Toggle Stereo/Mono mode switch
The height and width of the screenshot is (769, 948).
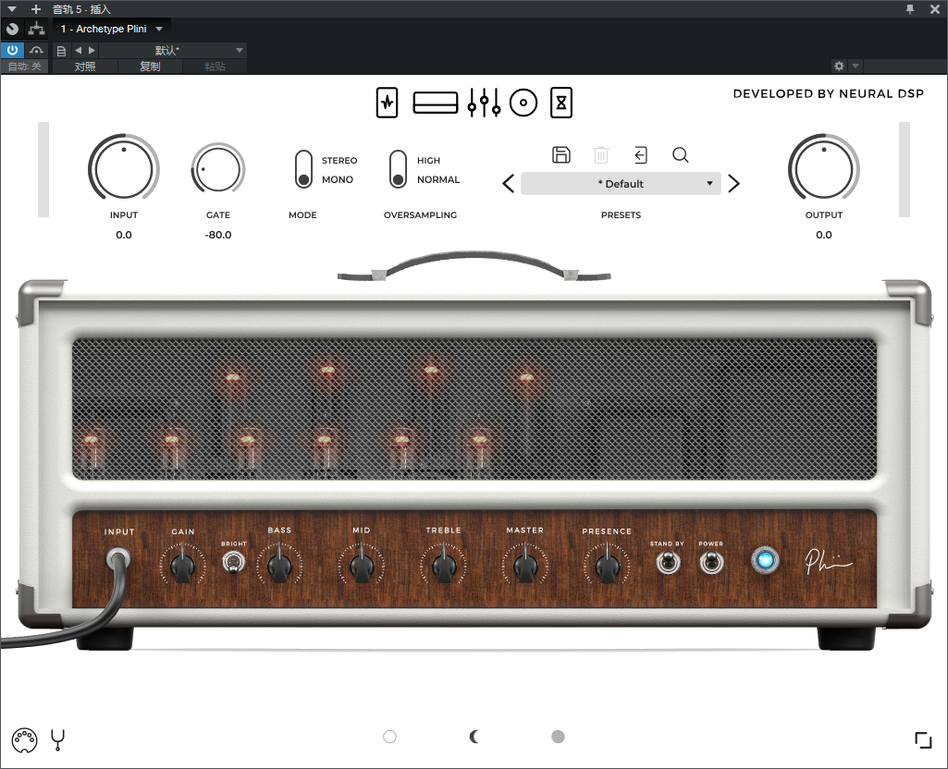(303, 169)
